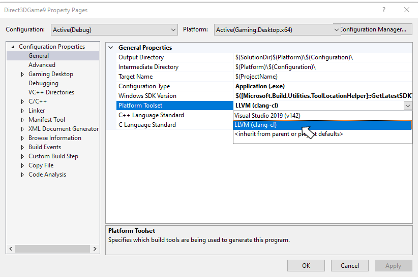Expand the Code Analysis node

click(22, 175)
